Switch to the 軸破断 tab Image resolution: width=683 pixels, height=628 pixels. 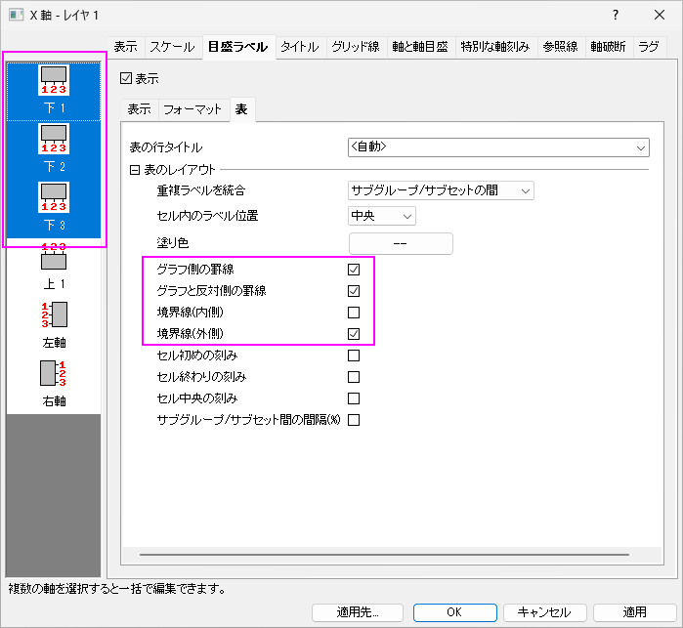[x=608, y=47]
